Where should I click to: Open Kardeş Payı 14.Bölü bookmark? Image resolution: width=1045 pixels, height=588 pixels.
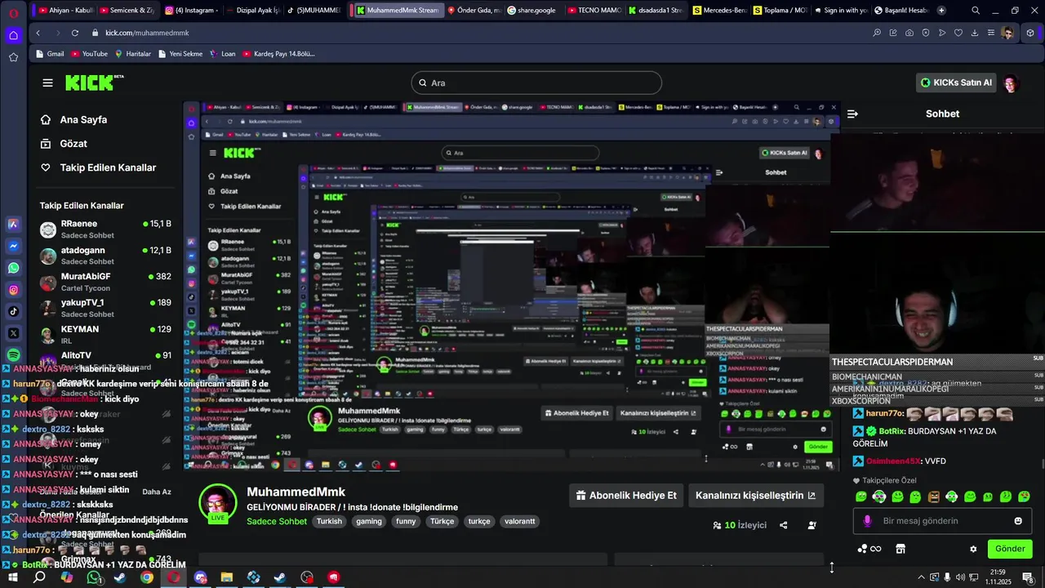(278, 54)
